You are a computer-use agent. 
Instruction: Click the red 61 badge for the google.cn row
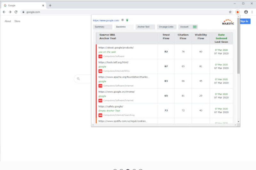(100, 100)
